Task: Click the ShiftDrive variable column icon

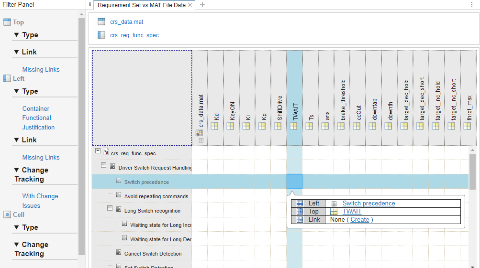Action: (x=278, y=126)
